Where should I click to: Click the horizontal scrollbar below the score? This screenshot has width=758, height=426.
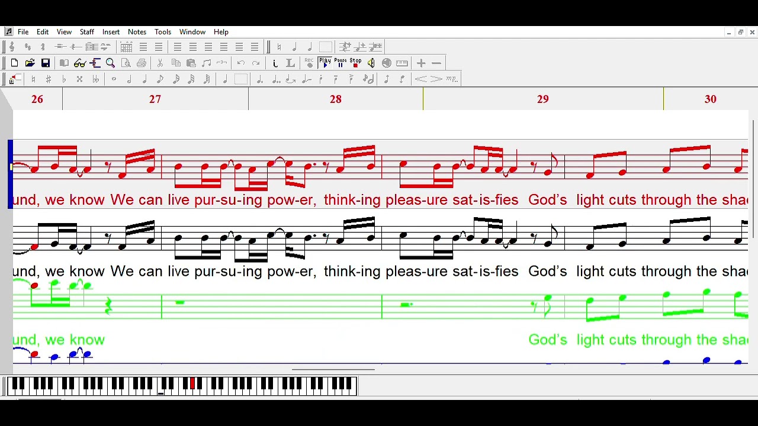[x=333, y=370]
